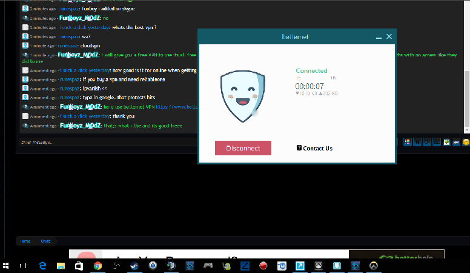Open the Windows Start menu
The height and width of the screenshot is (273, 470).
tap(5, 266)
